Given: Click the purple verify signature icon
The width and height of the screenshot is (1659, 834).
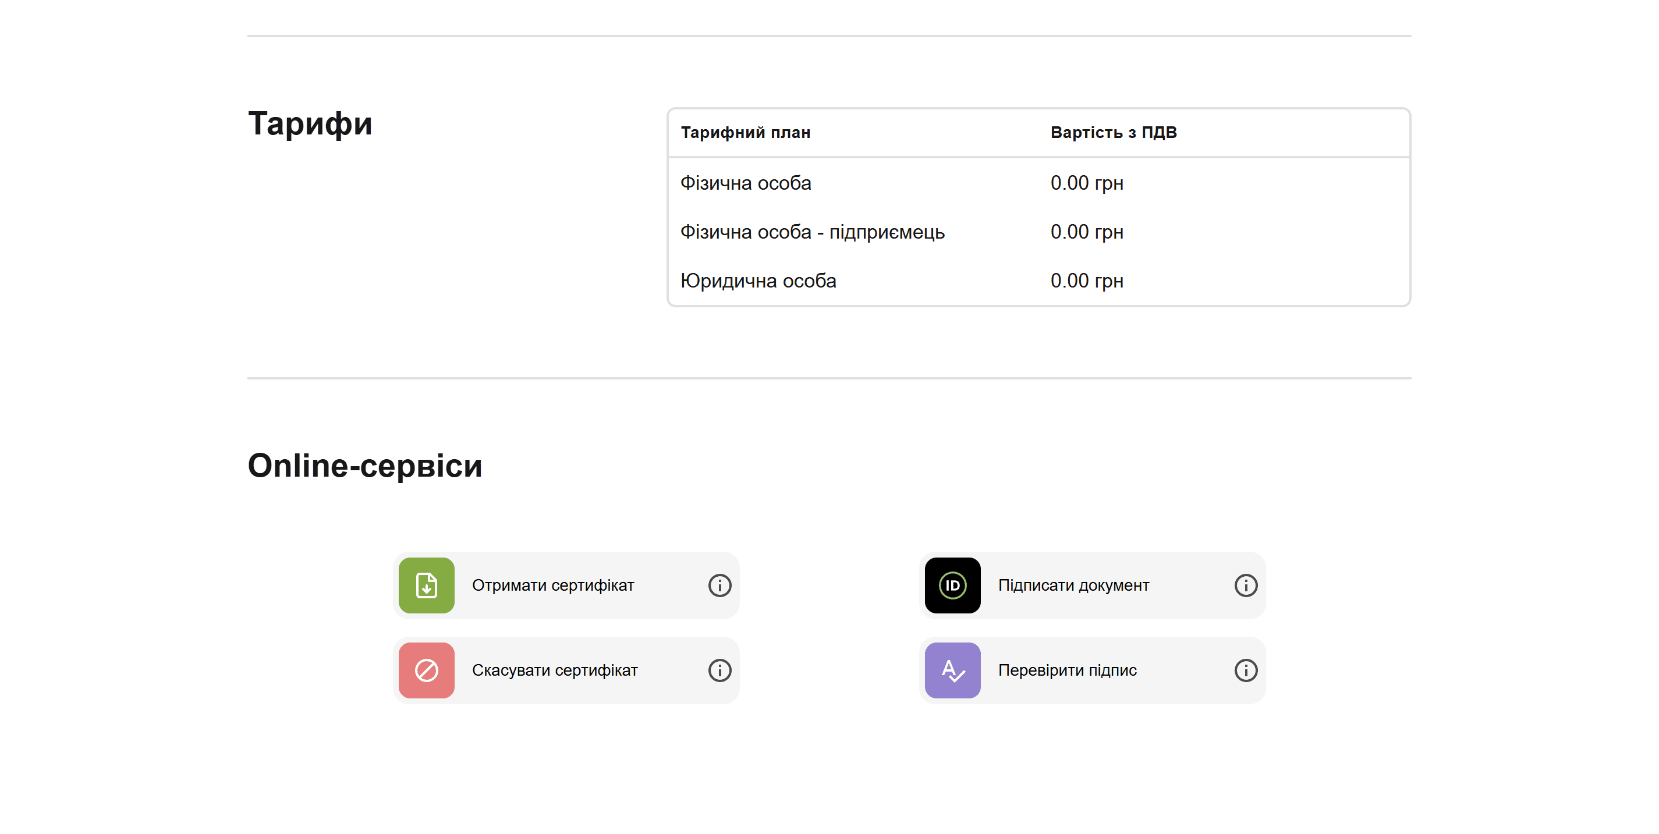Looking at the screenshot, I should coord(952,670).
